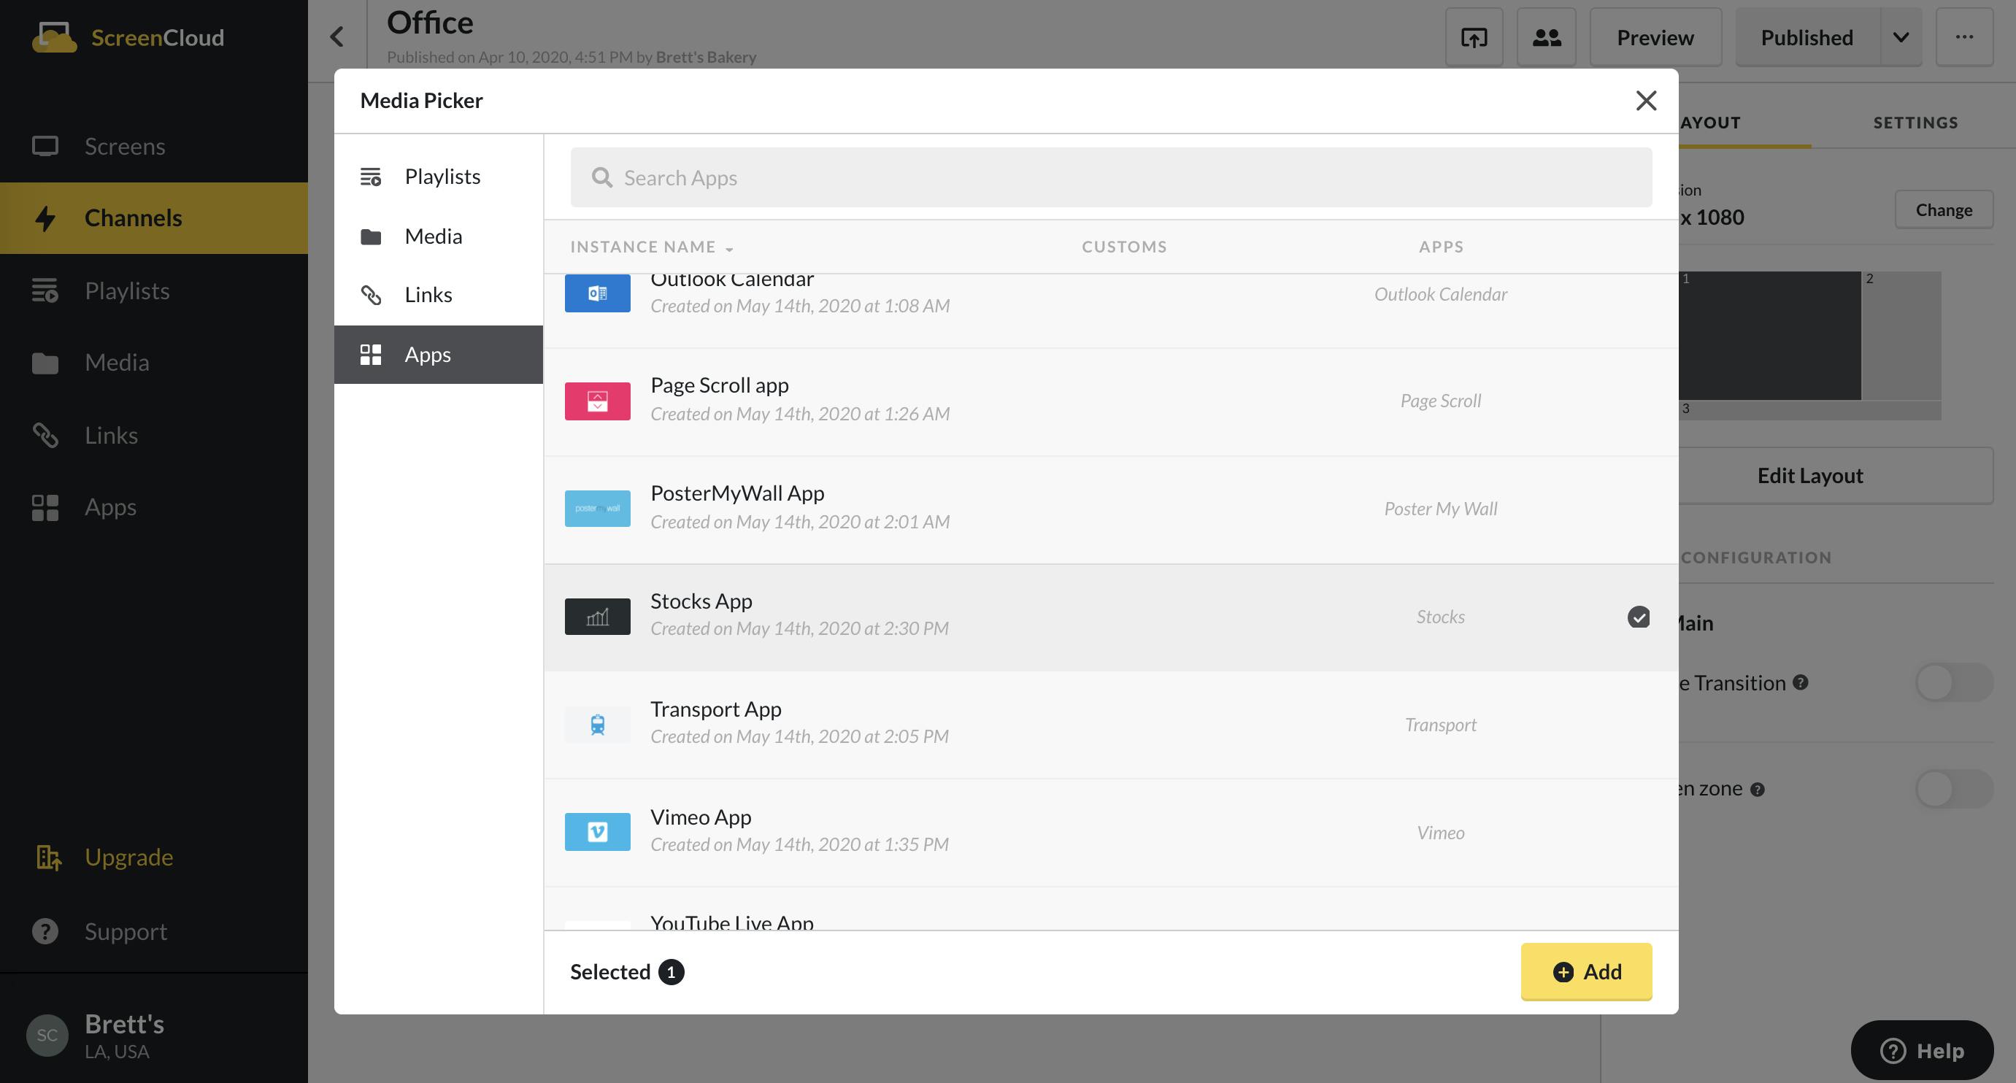Click the Vimeo App logo icon
The height and width of the screenshot is (1083, 2016).
[597, 832]
